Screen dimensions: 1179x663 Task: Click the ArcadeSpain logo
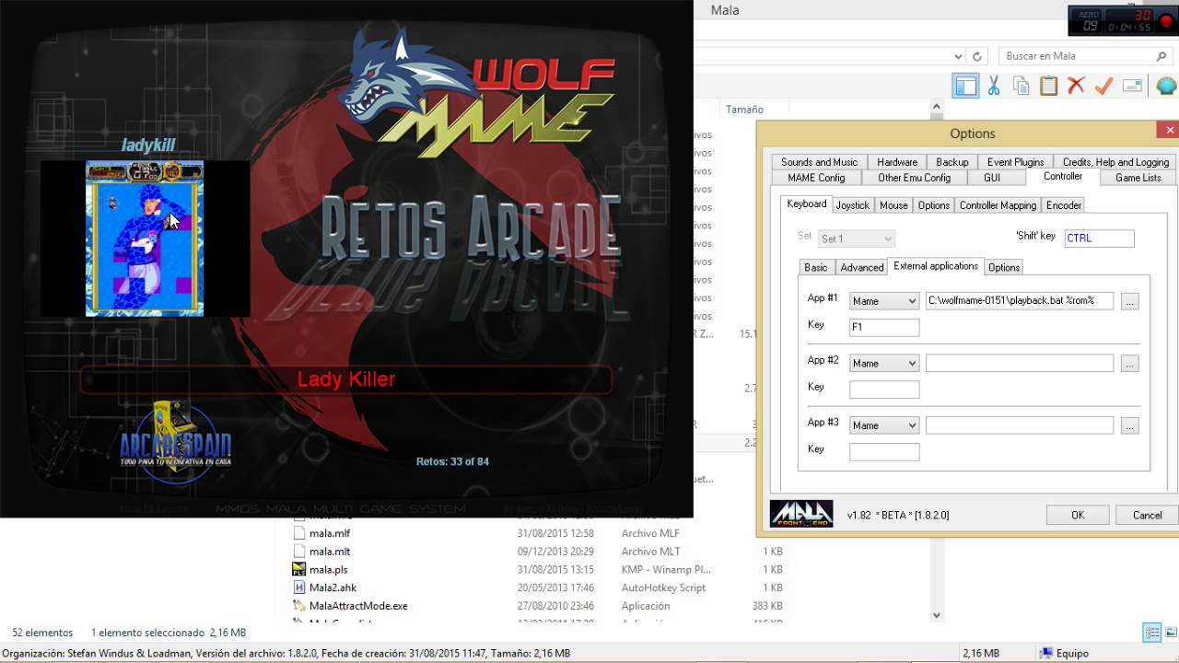(x=175, y=443)
